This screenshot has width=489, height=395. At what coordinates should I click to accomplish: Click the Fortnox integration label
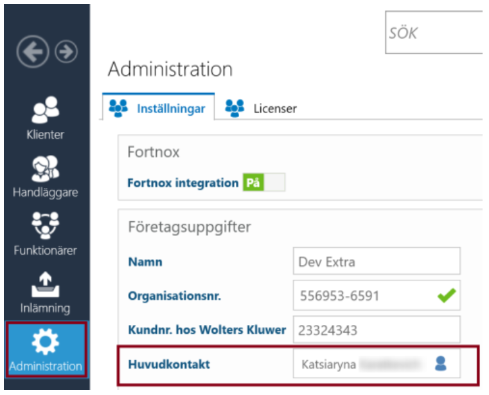point(183,183)
